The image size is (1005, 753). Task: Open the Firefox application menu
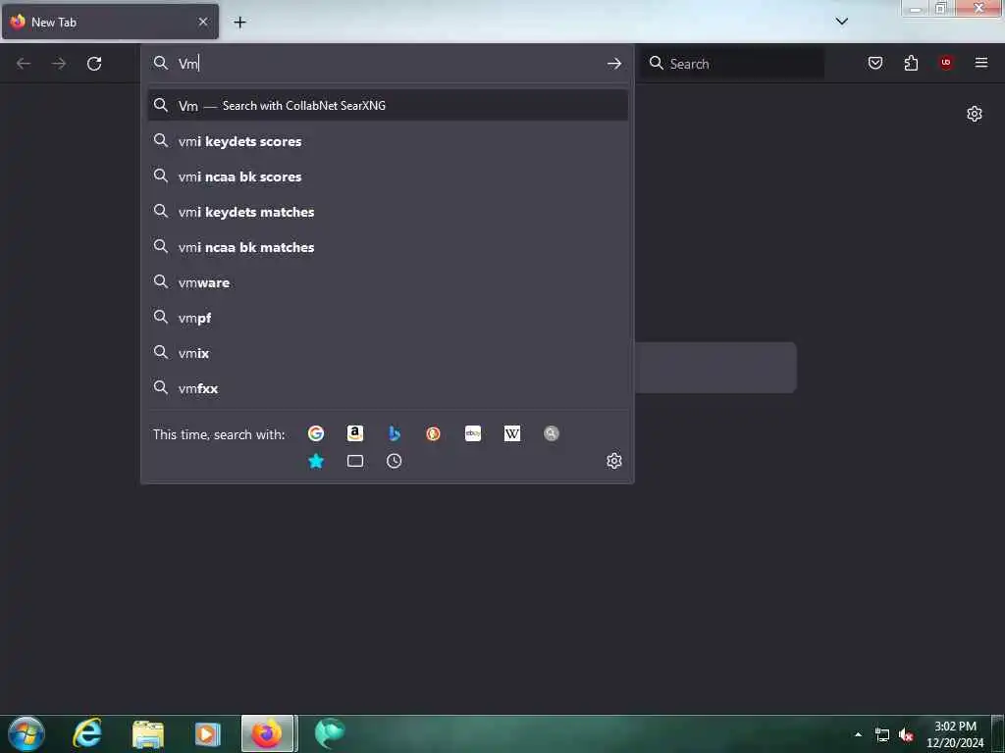(981, 63)
